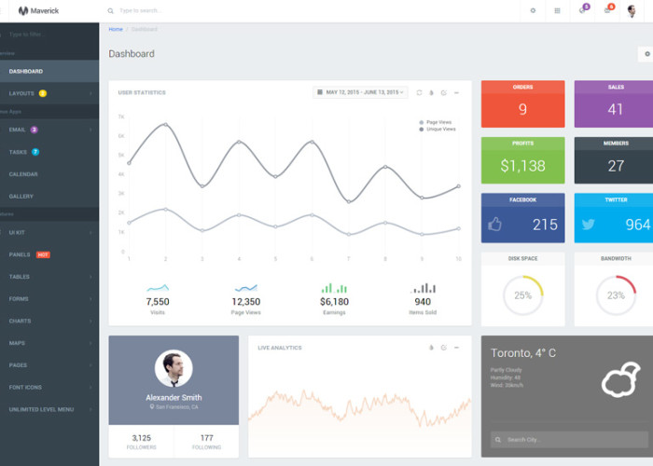This screenshot has width=653, height=466.
Task: Click the Twitter bird icon
Action: click(x=588, y=225)
